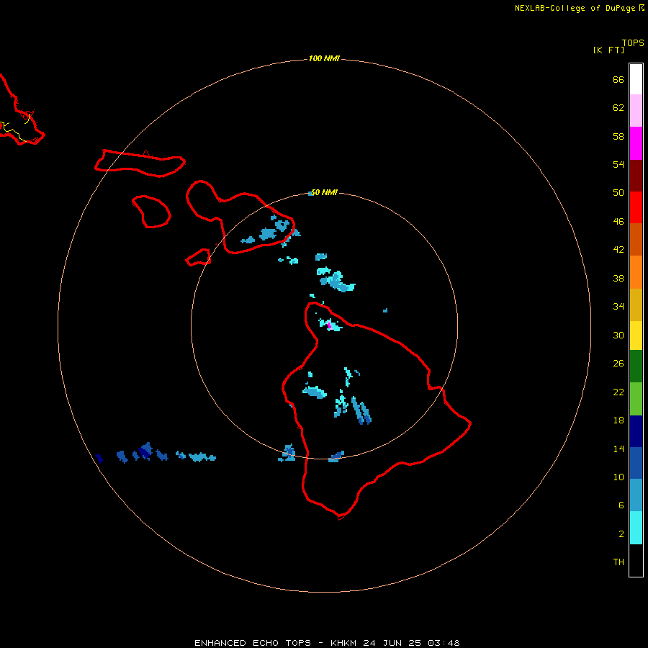Click the 42 legend value
Viewport: 648px width, 648px height.
[618, 249]
